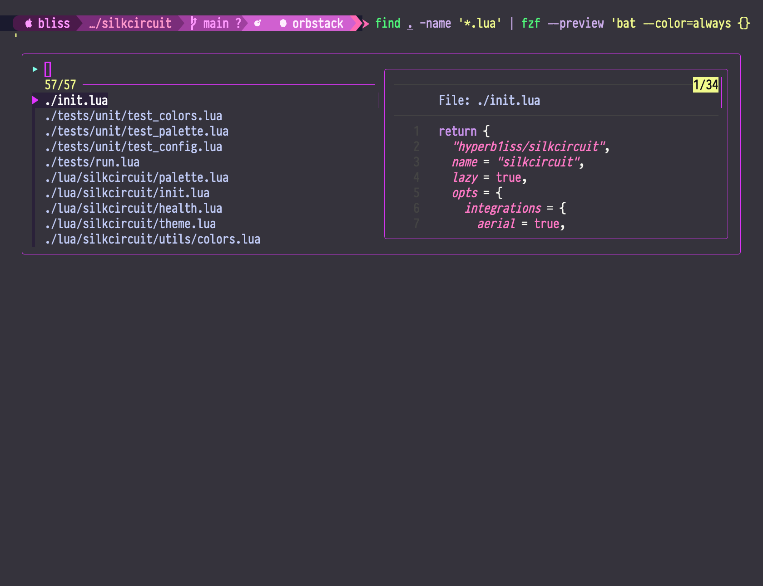Select ./tests/unit/test_palette.lua entry

(137, 131)
